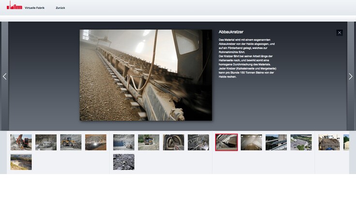Click the description text beginning 'Das Material wird'
Viewport: 356px width, 218px height.
click(x=248, y=58)
